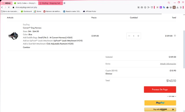Click the Color: Blue option text
Screen dimensions: 185x112
click(x=27, y=34)
